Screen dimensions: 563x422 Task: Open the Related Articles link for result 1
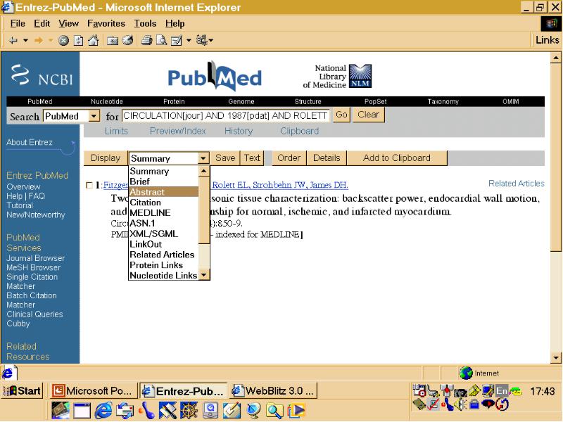517,184
